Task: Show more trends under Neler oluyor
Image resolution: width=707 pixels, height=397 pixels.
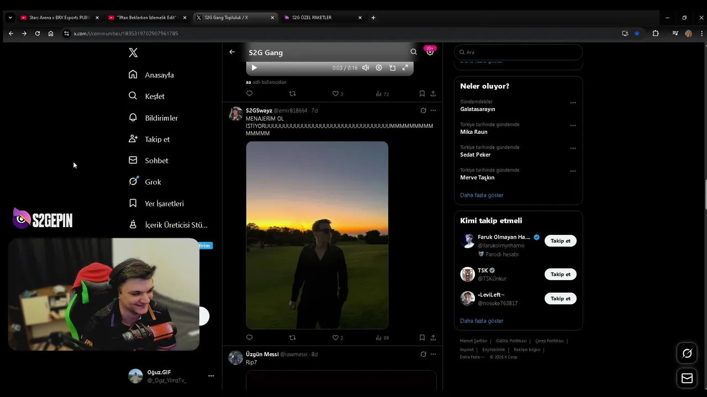Action: coord(482,195)
